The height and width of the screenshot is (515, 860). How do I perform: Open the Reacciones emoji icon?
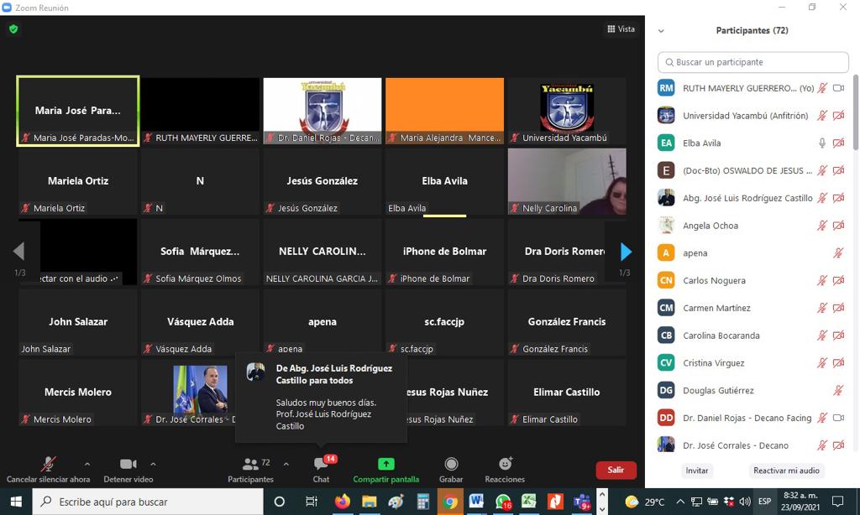[x=505, y=465]
